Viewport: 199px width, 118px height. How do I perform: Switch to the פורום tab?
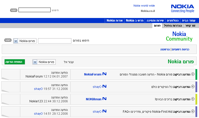pyautogui.click(x=157, y=26)
